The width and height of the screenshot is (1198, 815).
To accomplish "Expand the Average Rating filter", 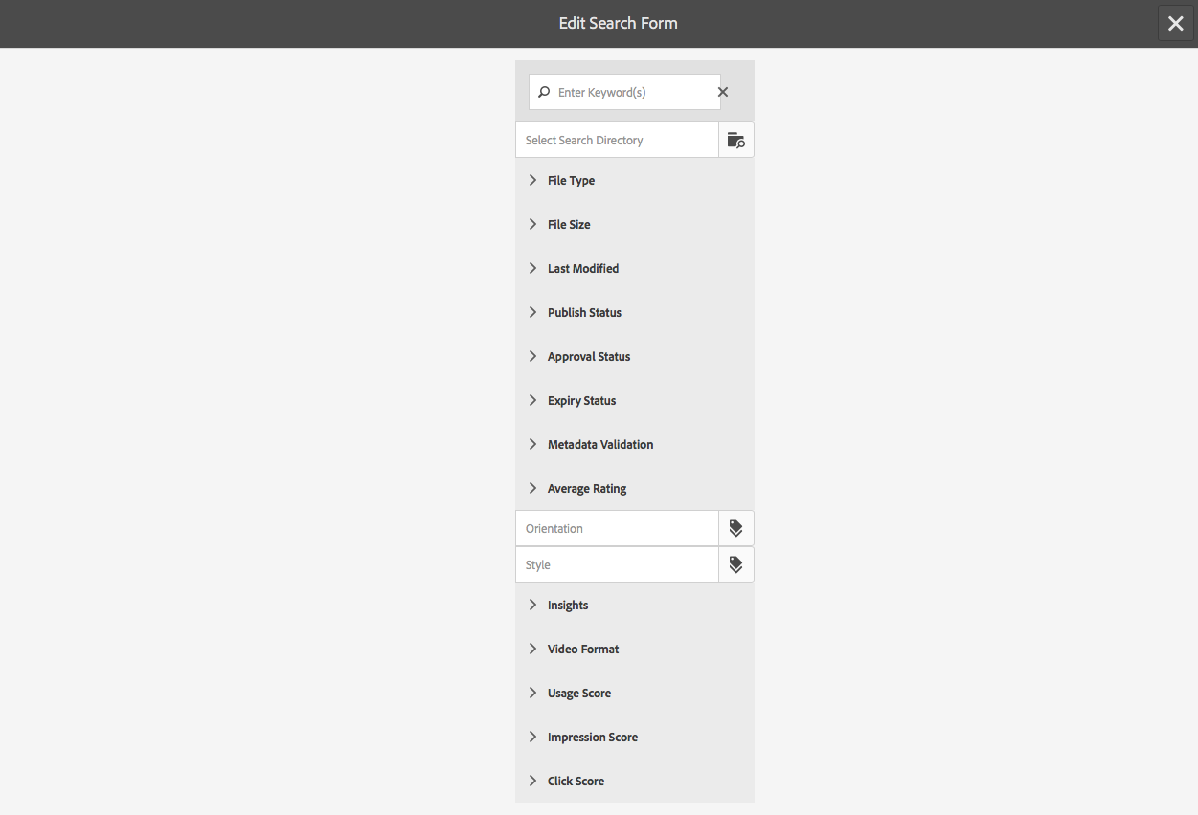I will point(635,488).
